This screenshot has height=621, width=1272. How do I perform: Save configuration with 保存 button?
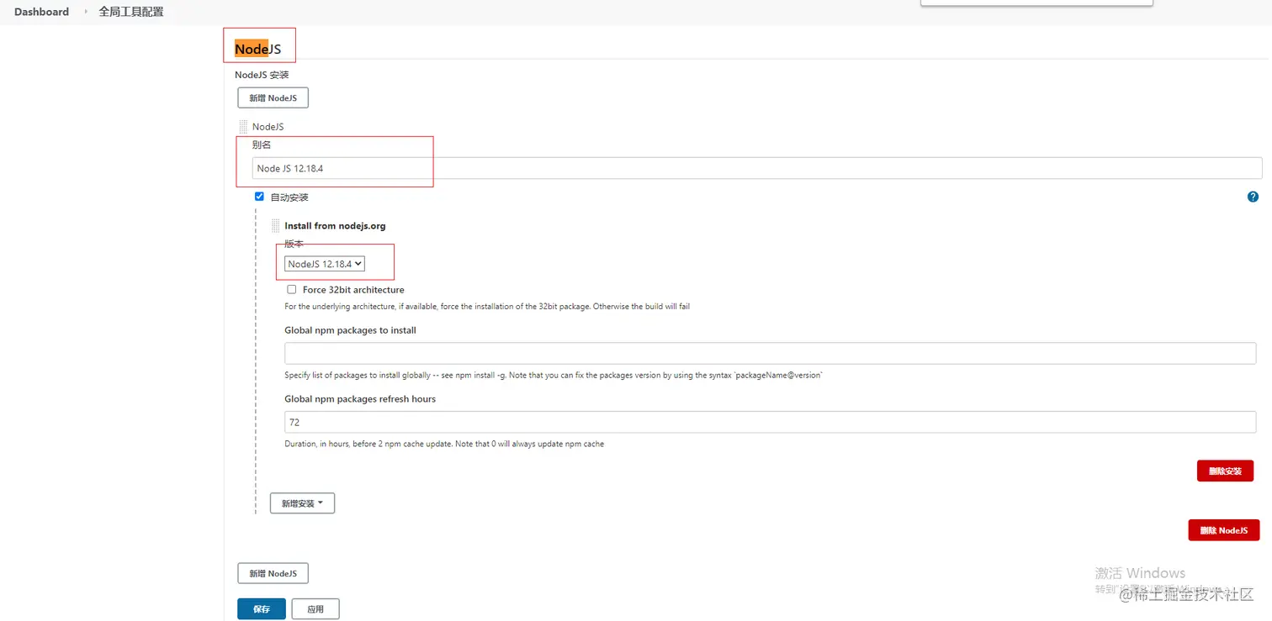[262, 609]
